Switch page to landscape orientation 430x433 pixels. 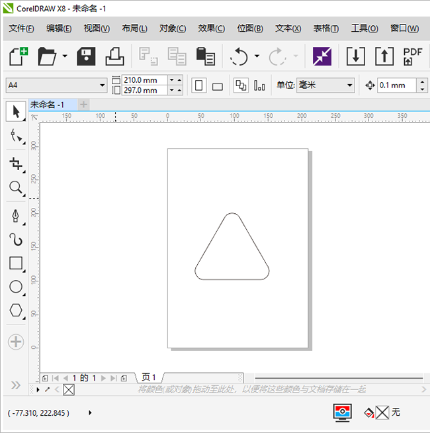pyautogui.click(x=217, y=86)
